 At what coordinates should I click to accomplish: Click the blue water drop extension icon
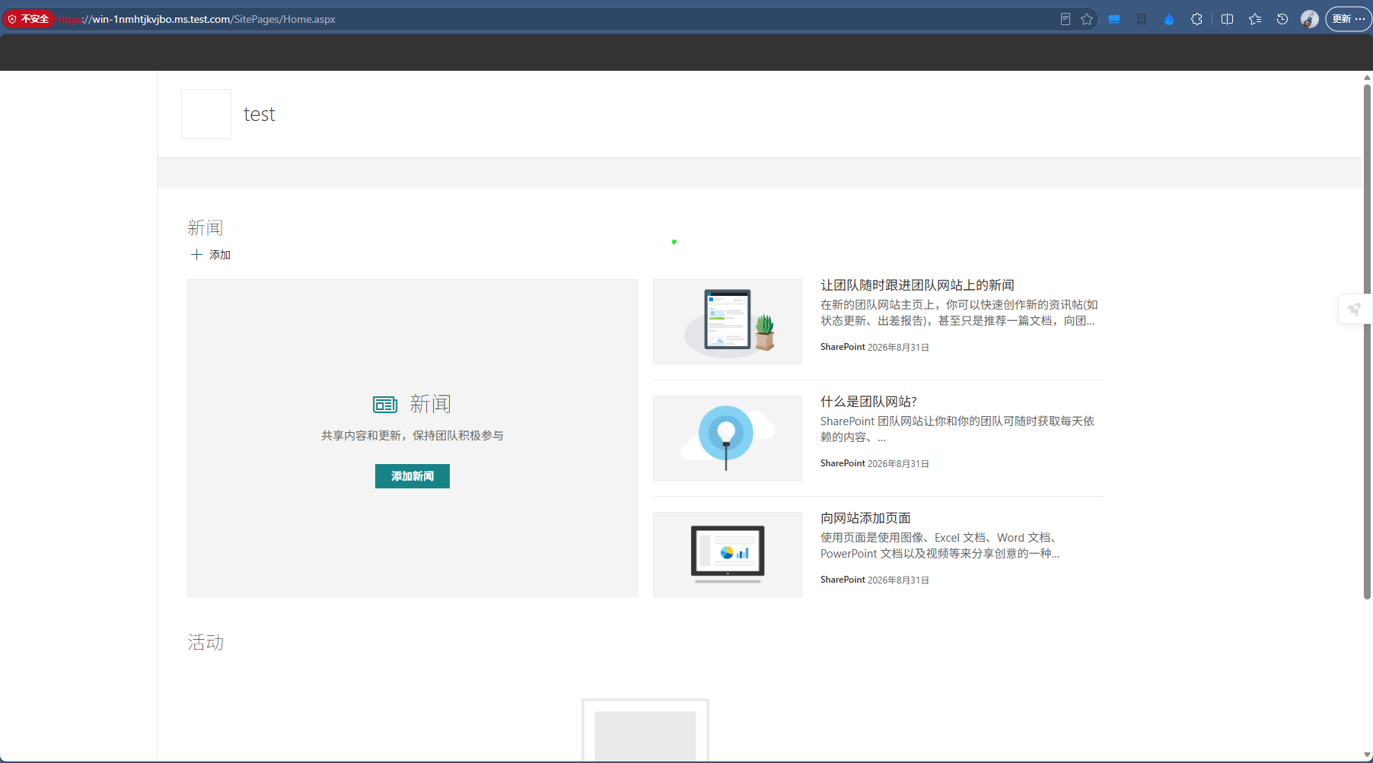point(1169,19)
